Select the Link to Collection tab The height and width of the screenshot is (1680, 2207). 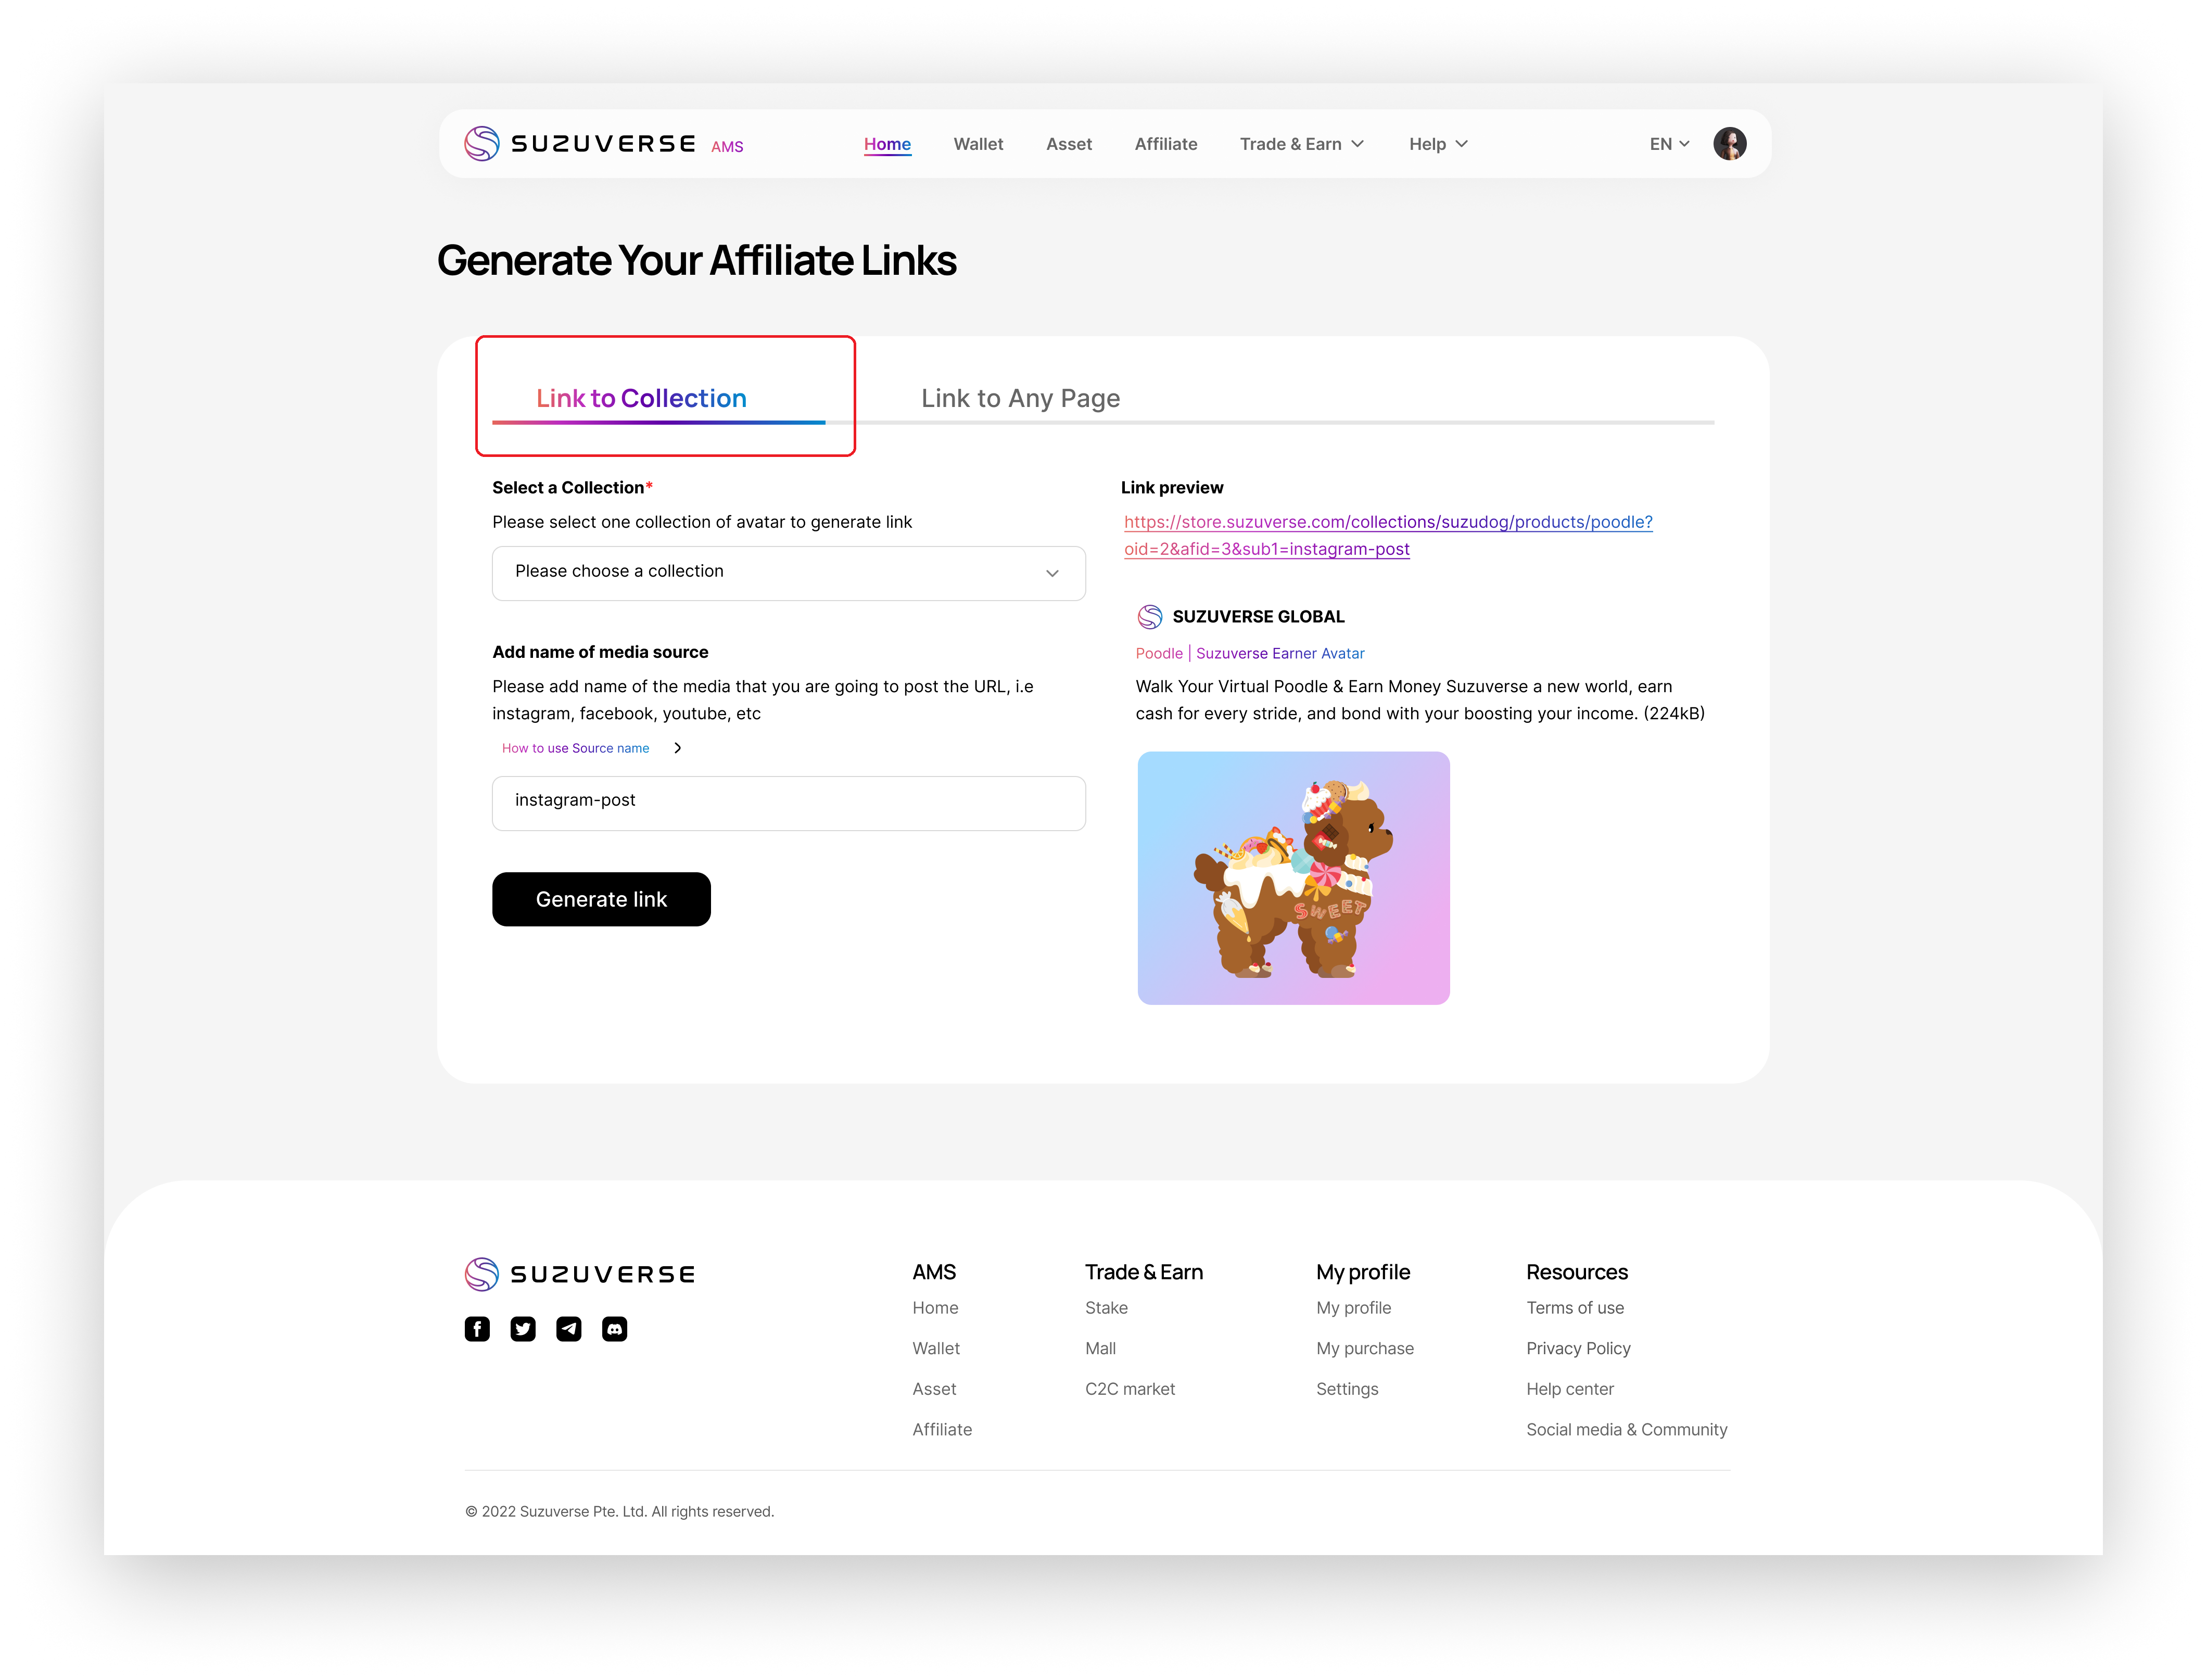(x=641, y=398)
